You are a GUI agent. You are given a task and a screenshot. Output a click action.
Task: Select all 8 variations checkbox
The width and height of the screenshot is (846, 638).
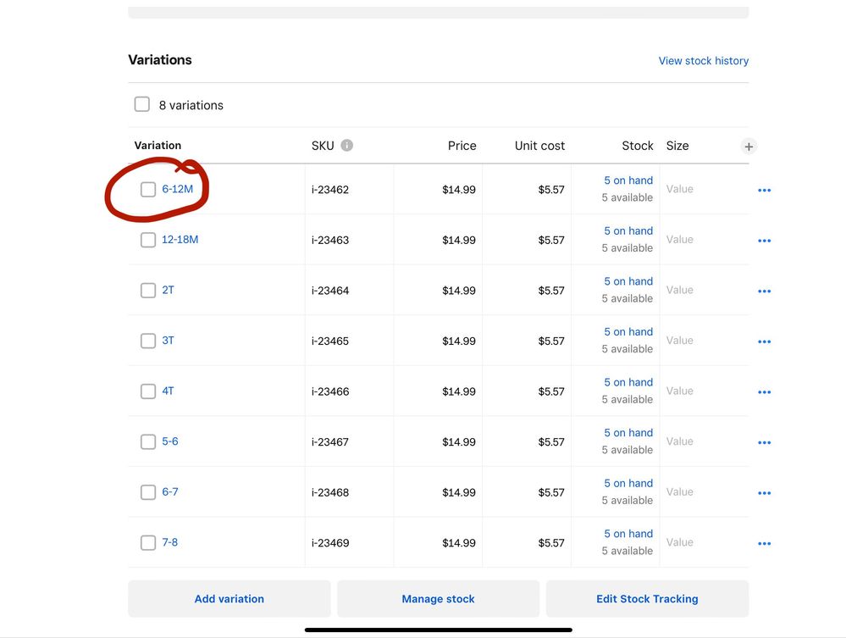tap(142, 105)
